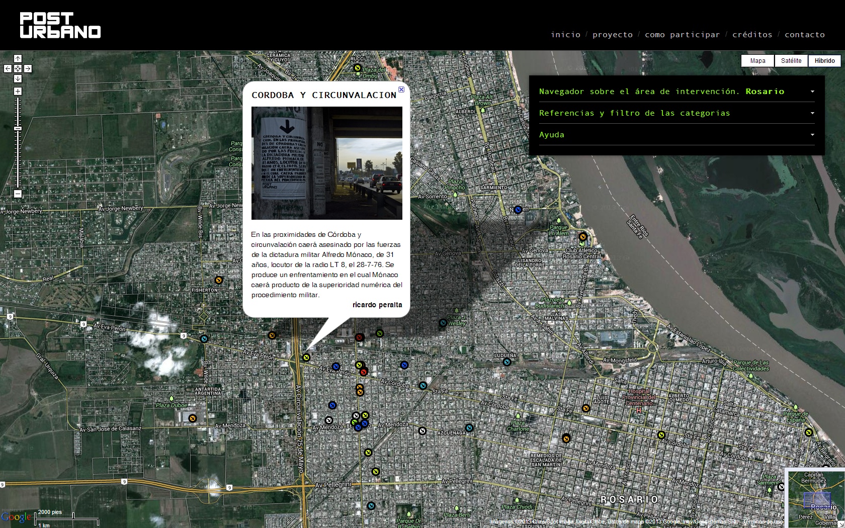The image size is (845, 528).
Task: Pan the map down with arrow
Action: click(x=18, y=78)
